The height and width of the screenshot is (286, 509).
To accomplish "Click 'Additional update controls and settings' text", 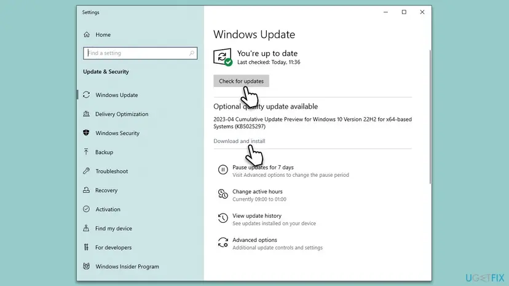I will point(277,248).
